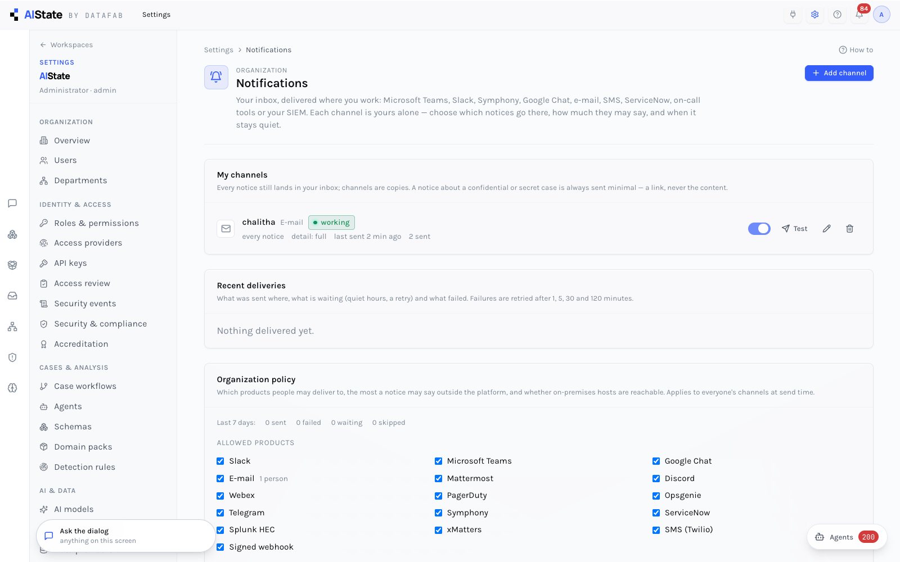Open the help question mark icon
900x562 pixels.
coord(837,15)
